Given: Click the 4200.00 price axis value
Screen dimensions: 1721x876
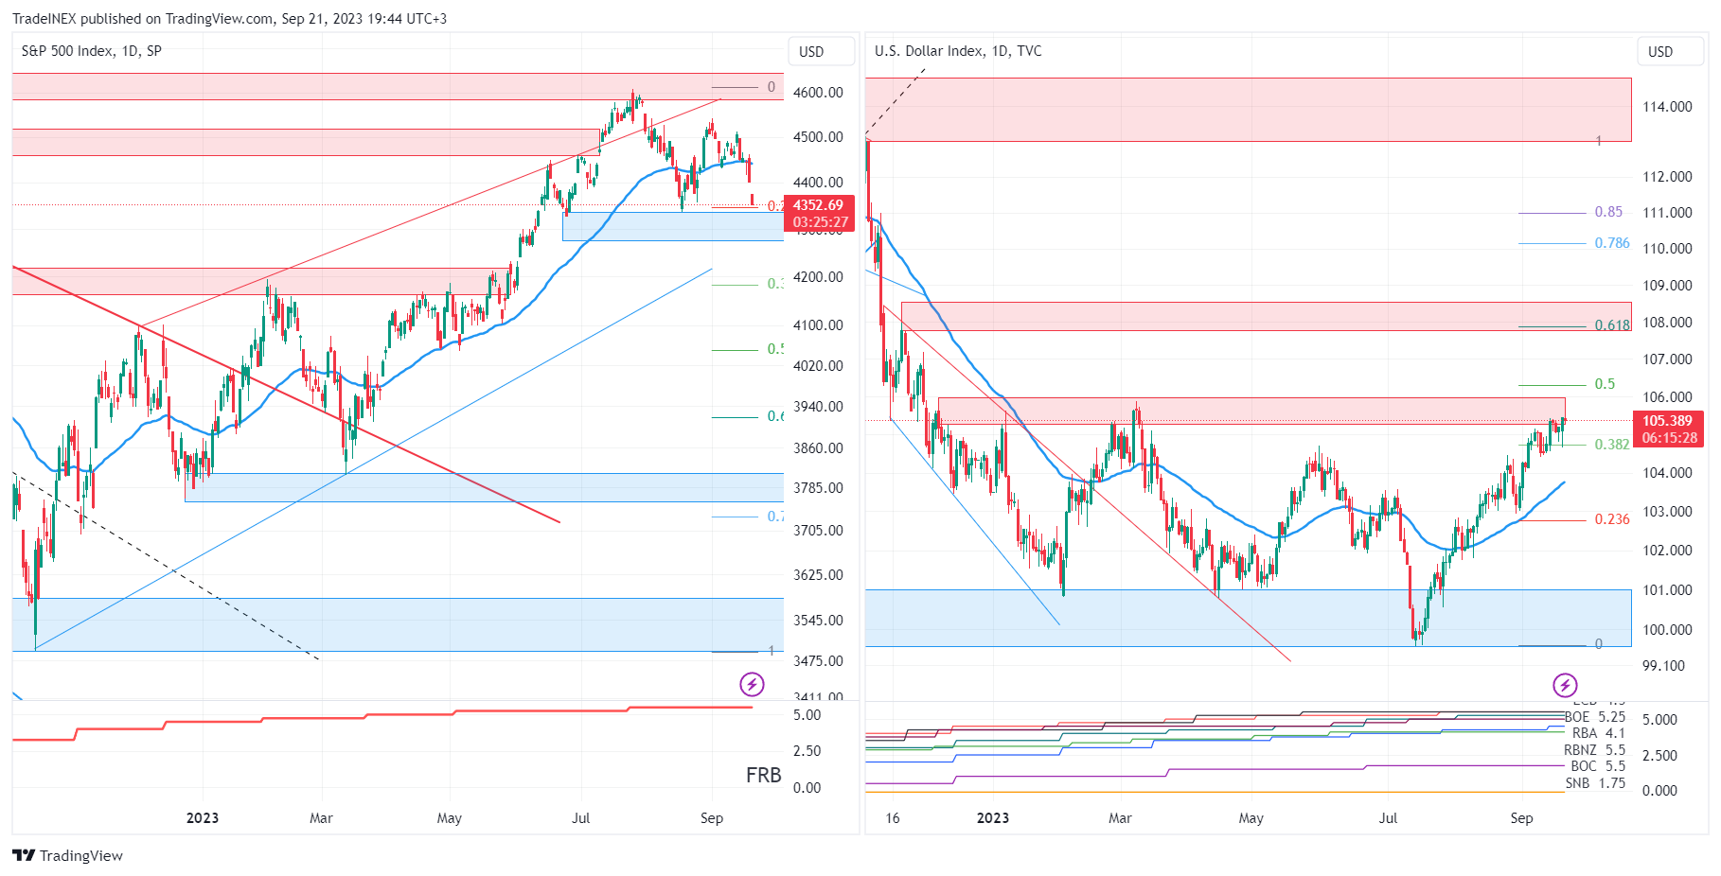Looking at the screenshot, I should click(818, 277).
